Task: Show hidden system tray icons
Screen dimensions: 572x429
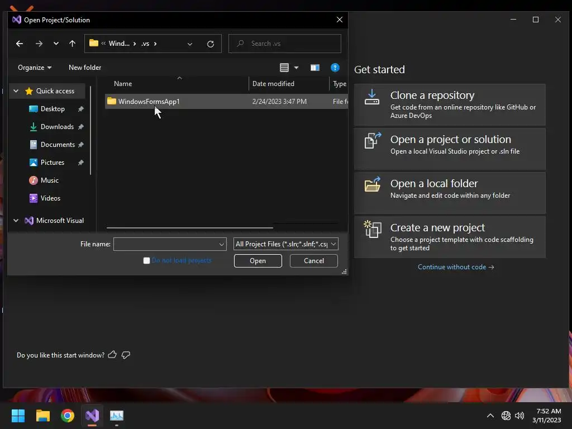Action: point(490,416)
